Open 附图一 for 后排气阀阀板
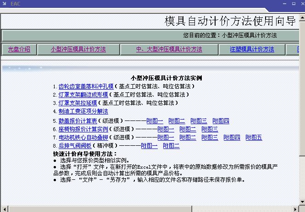Image resolution: width=305 pixels, height=212 pixels. pyautogui.click(x=149, y=146)
